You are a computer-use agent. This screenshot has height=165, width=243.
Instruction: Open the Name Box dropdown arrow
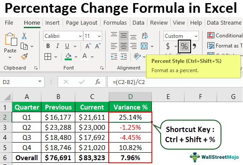[40, 81]
